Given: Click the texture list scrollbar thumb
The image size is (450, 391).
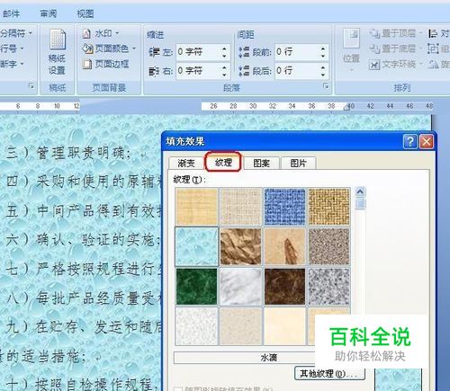Looking at the screenshot, I should point(360,204).
